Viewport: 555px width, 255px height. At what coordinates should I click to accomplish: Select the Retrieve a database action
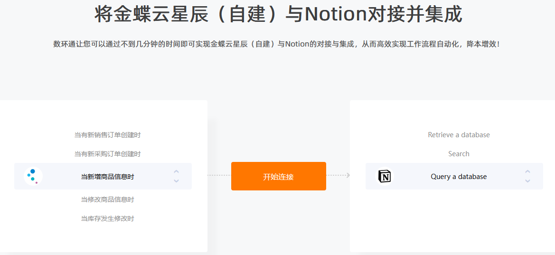459,135
